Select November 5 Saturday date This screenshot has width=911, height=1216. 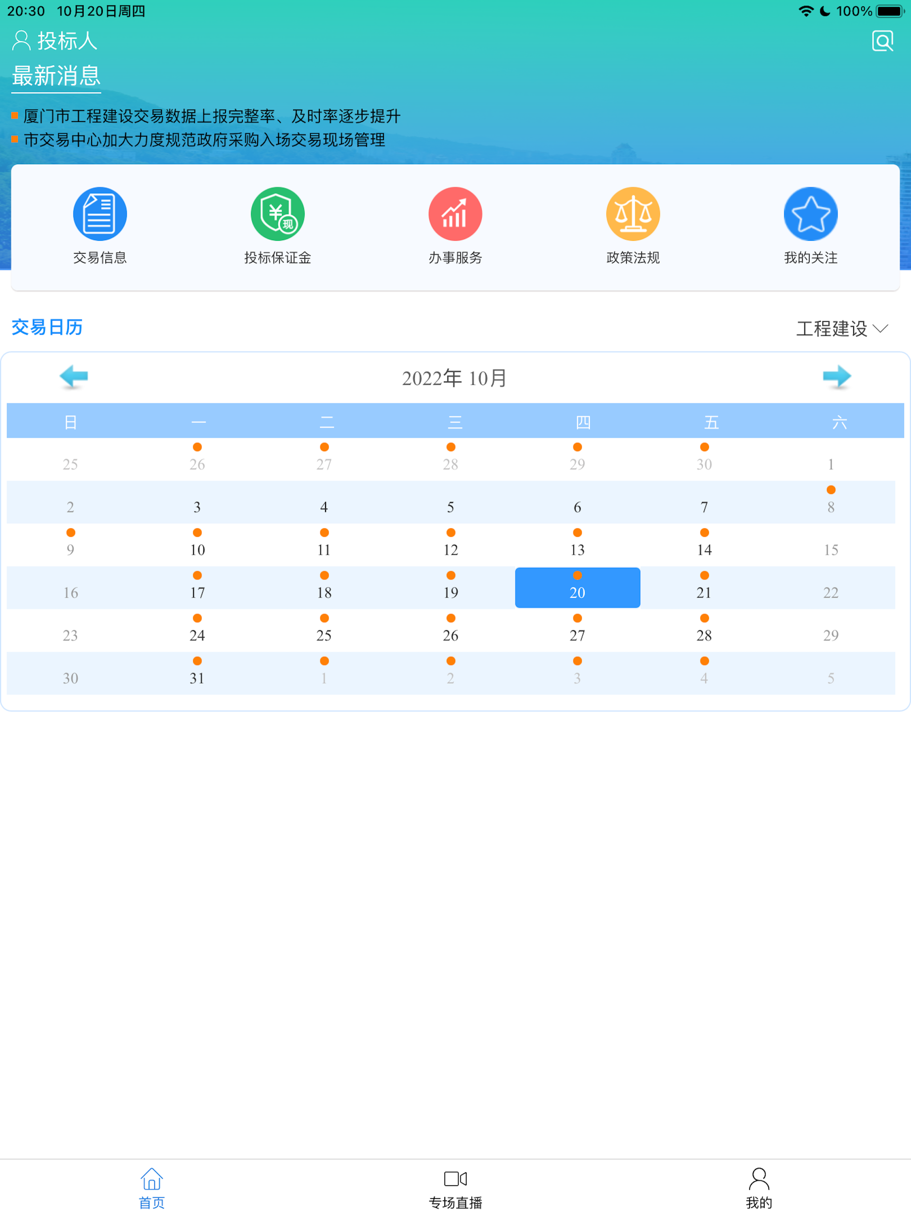[831, 673]
